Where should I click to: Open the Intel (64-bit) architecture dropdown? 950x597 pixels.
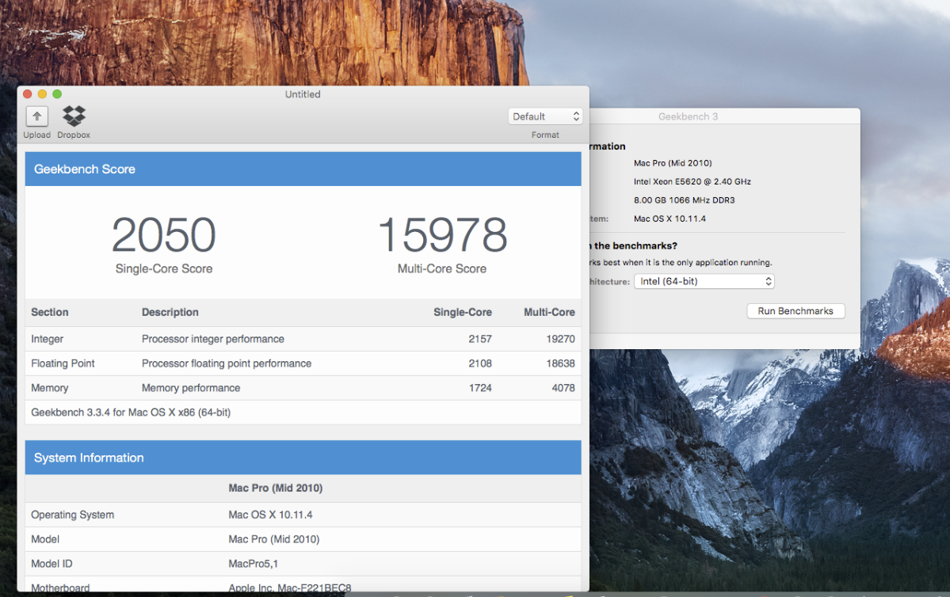704,281
